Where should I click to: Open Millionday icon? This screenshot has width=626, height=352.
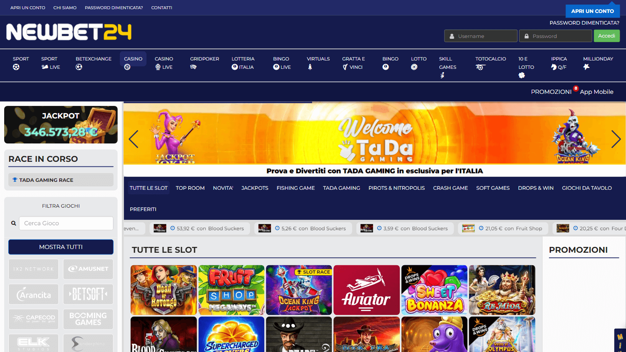(x=586, y=67)
